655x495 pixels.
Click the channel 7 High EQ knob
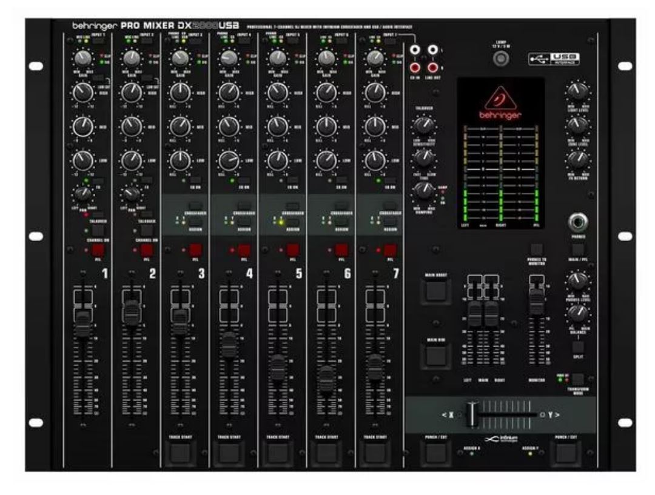click(375, 92)
